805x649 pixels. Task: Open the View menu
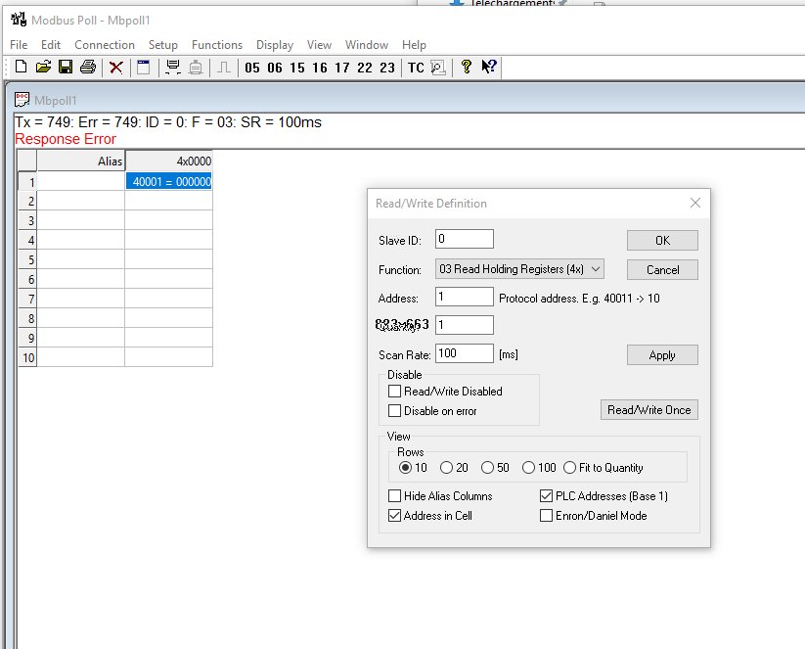(x=319, y=45)
